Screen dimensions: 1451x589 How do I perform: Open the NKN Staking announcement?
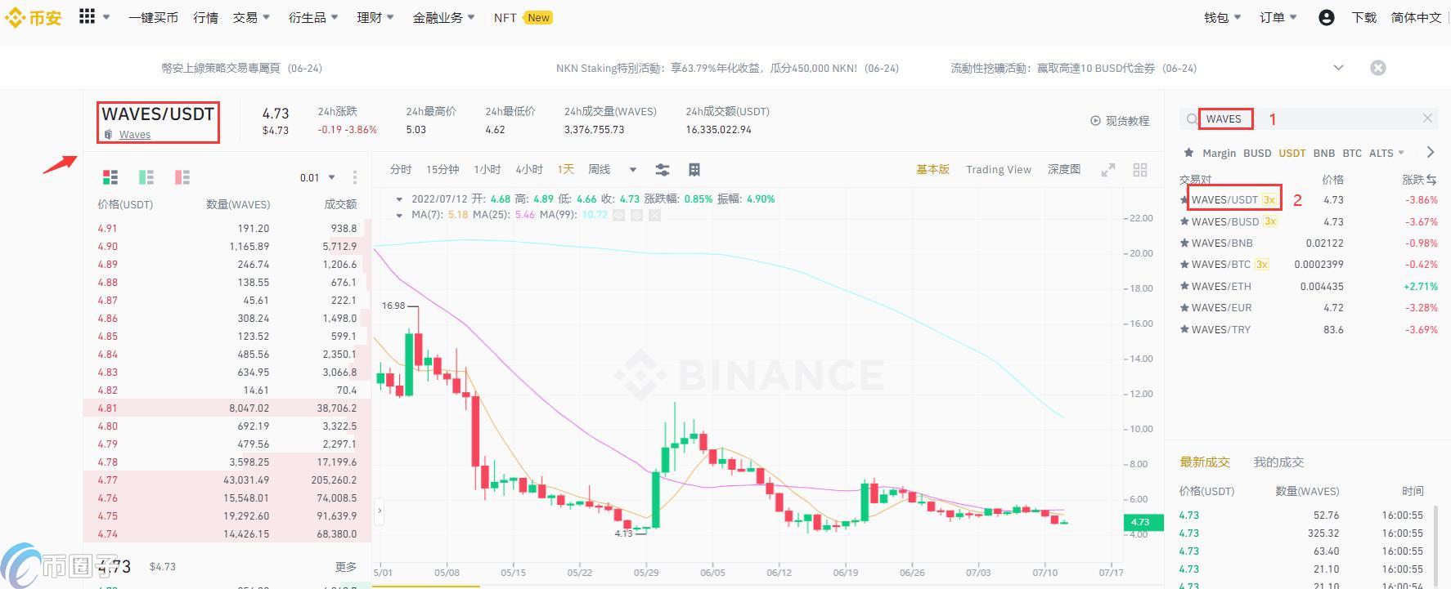pyautogui.click(x=727, y=68)
